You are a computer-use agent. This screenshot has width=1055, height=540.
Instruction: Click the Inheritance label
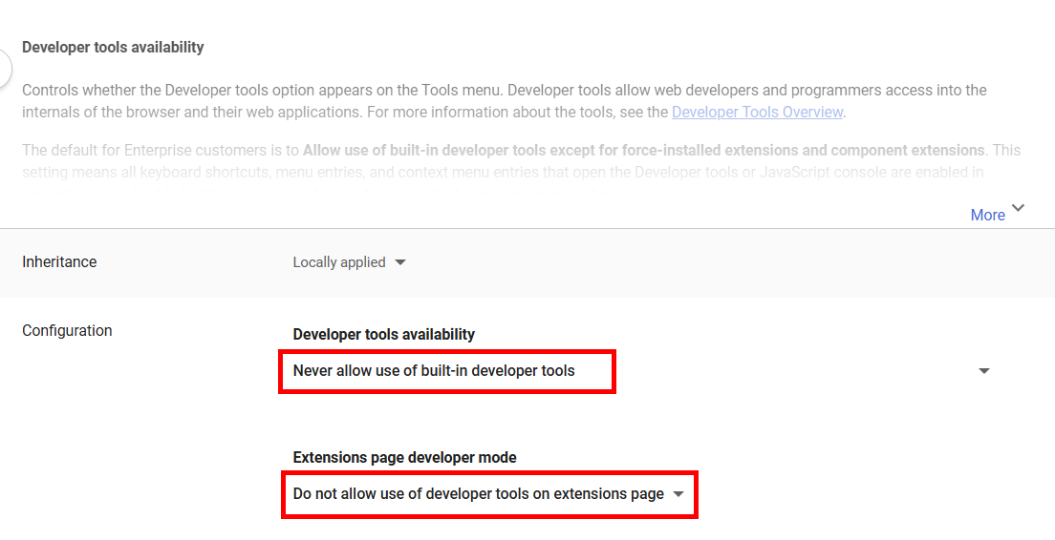click(59, 262)
